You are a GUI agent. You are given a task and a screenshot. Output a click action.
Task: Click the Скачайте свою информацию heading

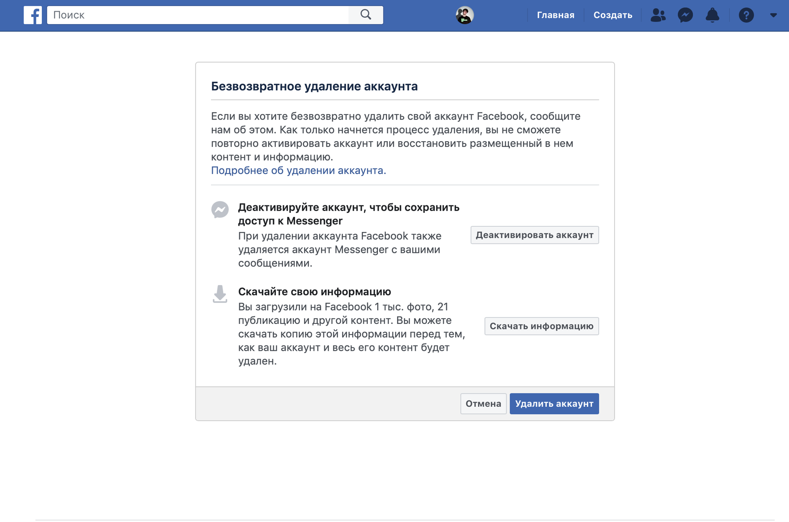click(x=314, y=291)
